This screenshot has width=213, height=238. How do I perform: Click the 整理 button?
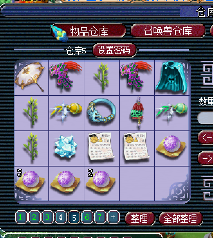point(139,219)
